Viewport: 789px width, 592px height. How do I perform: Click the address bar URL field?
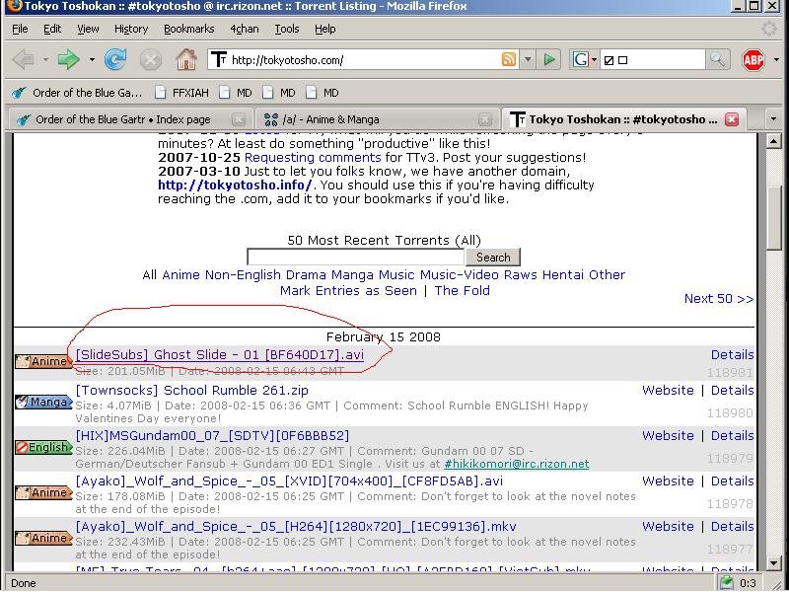pyautogui.click(x=365, y=60)
